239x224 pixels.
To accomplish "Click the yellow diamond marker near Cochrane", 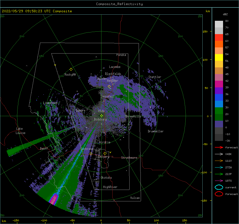I will pos(91,154).
